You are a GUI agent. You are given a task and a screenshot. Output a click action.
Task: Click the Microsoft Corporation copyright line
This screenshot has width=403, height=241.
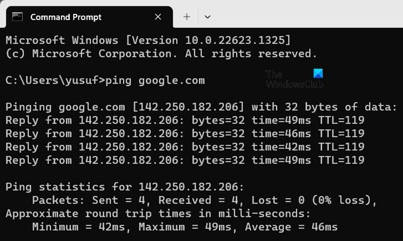point(161,54)
